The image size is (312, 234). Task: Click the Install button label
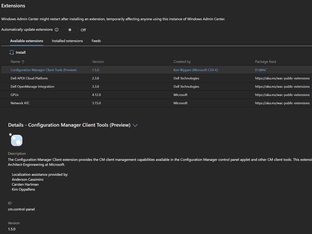pyautogui.click(x=21, y=52)
